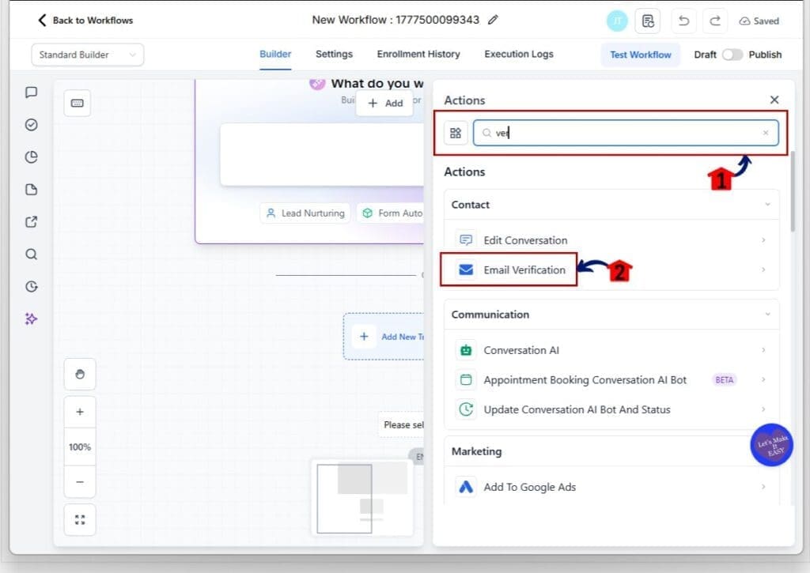Switch to the Builder tab

(x=275, y=55)
